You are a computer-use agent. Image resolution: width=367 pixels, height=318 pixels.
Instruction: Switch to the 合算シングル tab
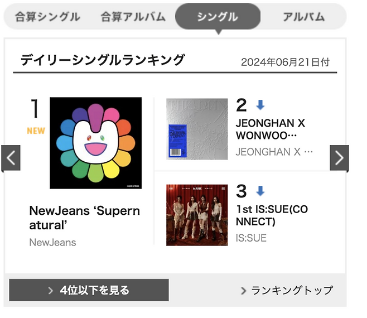click(47, 17)
